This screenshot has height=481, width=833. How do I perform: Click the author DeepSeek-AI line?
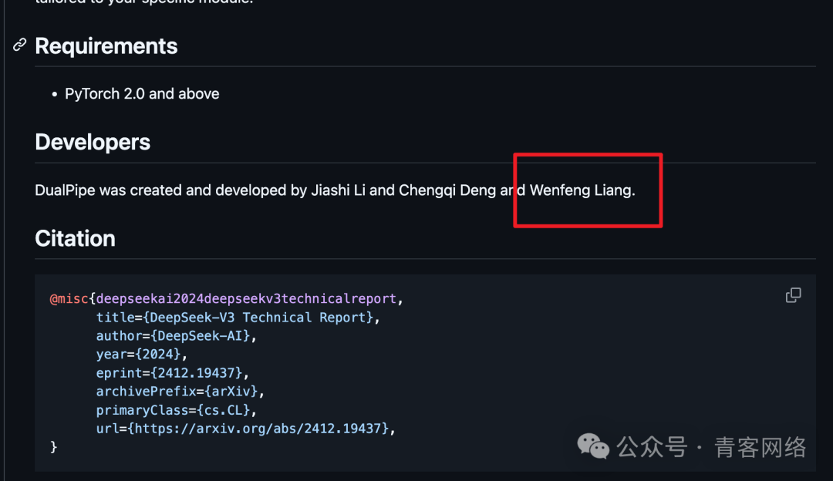(x=176, y=336)
